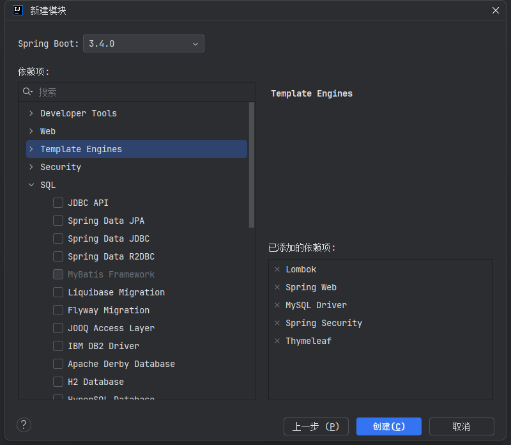
Task: Expand the Developer Tools category
Action: [x=31, y=113]
